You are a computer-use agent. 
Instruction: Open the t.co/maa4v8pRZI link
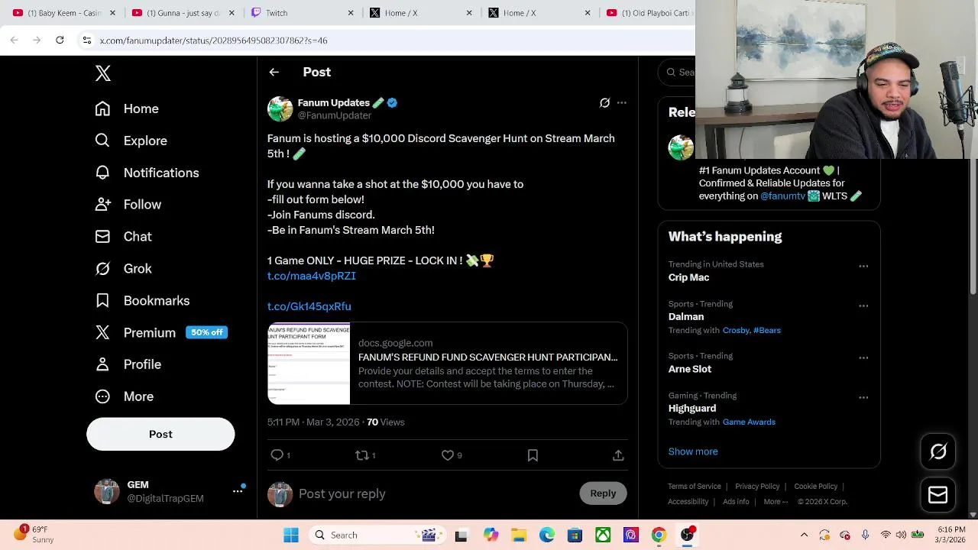pyautogui.click(x=312, y=276)
